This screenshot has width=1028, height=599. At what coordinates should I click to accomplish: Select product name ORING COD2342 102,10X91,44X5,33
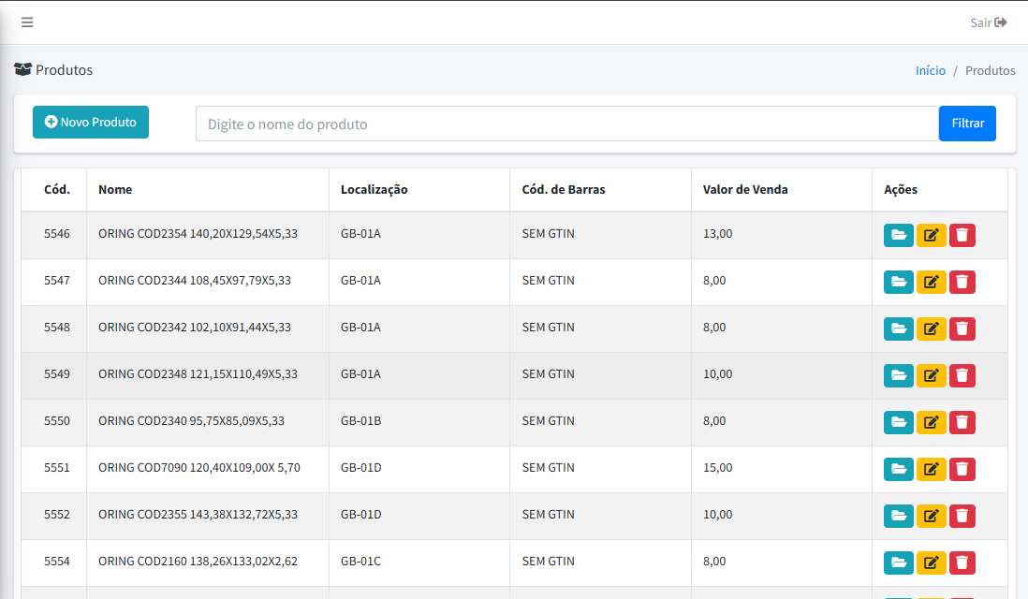coord(195,327)
